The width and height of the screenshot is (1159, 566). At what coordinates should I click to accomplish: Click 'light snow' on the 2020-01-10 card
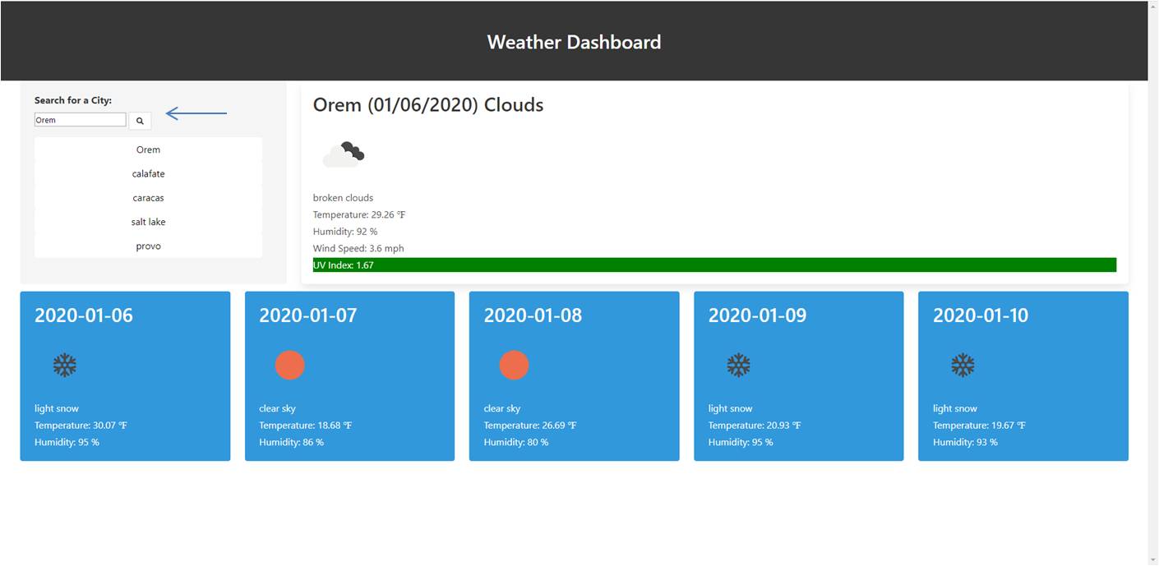click(955, 408)
